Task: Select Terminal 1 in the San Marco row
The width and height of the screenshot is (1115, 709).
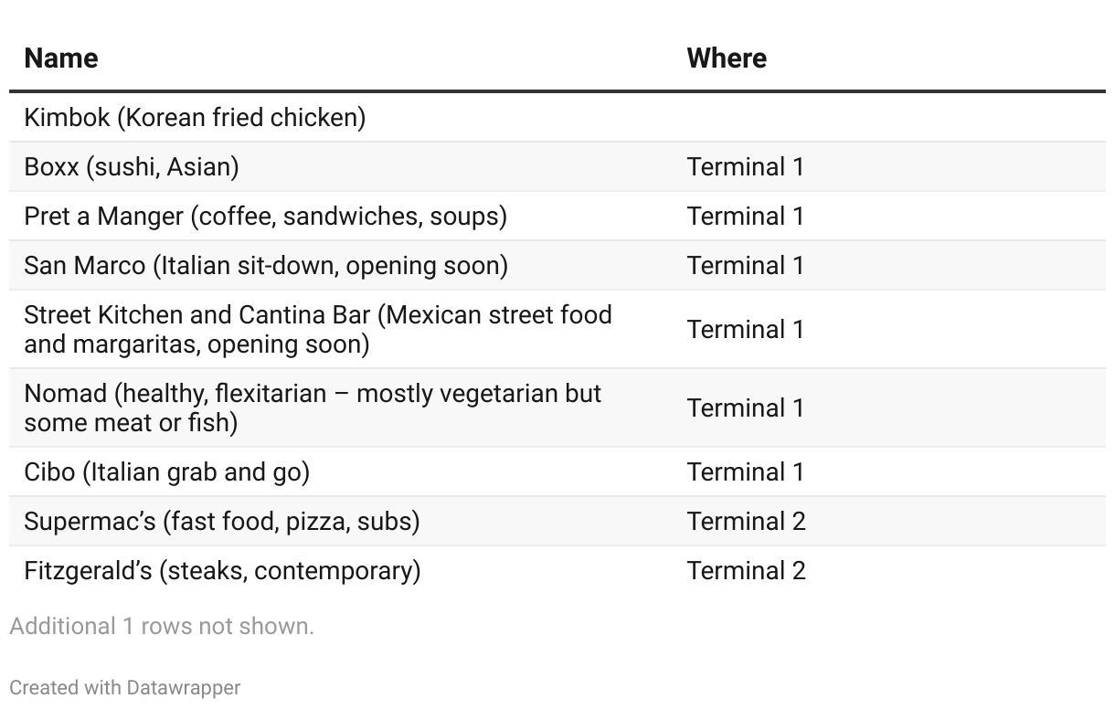Action: [x=746, y=266]
